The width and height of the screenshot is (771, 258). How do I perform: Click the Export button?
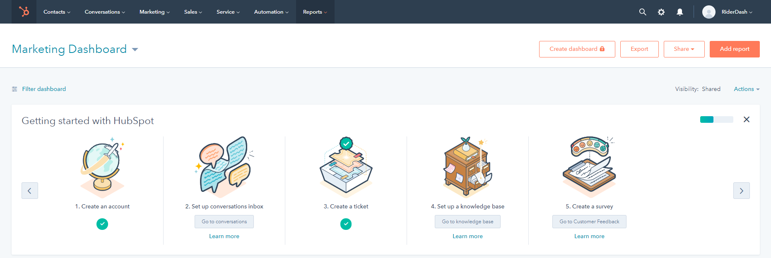click(x=639, y=49)
